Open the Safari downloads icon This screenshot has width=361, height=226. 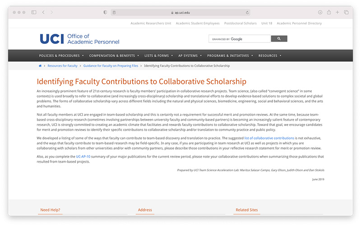(x=320, y=12)
